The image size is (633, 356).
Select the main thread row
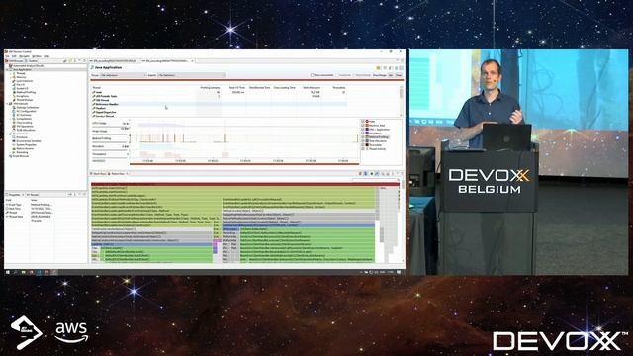tap(219, 92)
